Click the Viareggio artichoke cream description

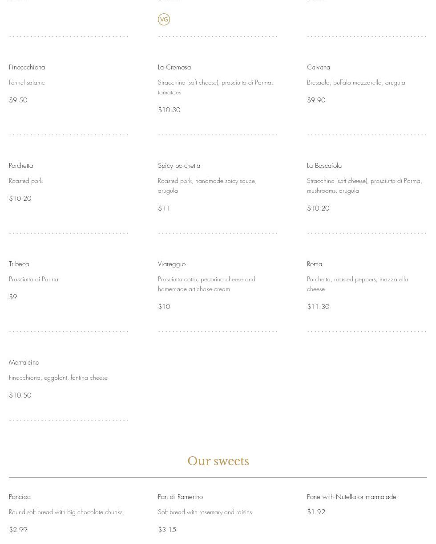tap(206, 284)
